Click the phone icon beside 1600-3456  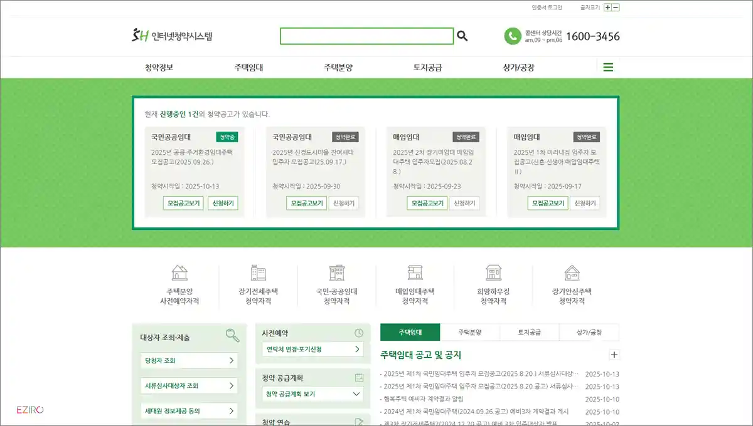coord(513,36)
